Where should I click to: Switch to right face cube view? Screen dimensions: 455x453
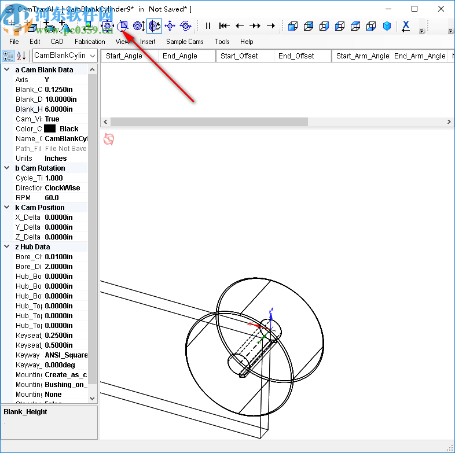(x=324, y=26)
